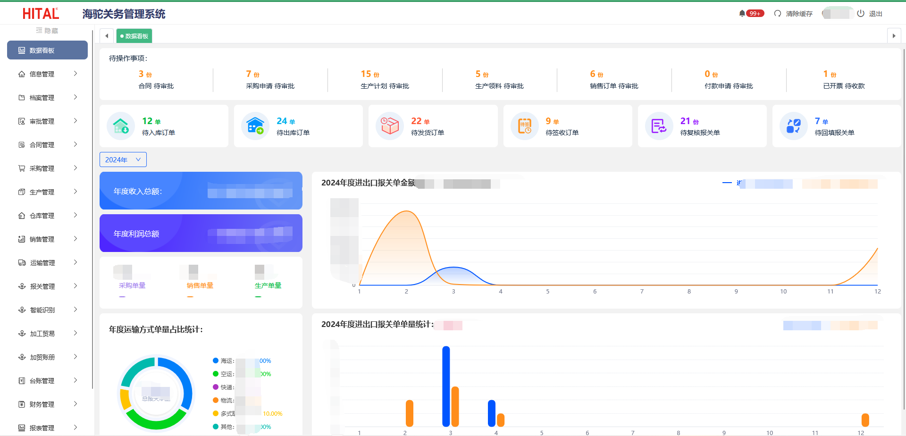Viewport: 906px width, 436px height.
Task: Click the 生产管理 icon
Action: [22, 192]
